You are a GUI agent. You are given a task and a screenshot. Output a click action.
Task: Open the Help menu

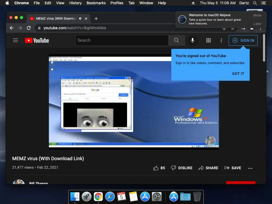(x=162, y=3)
